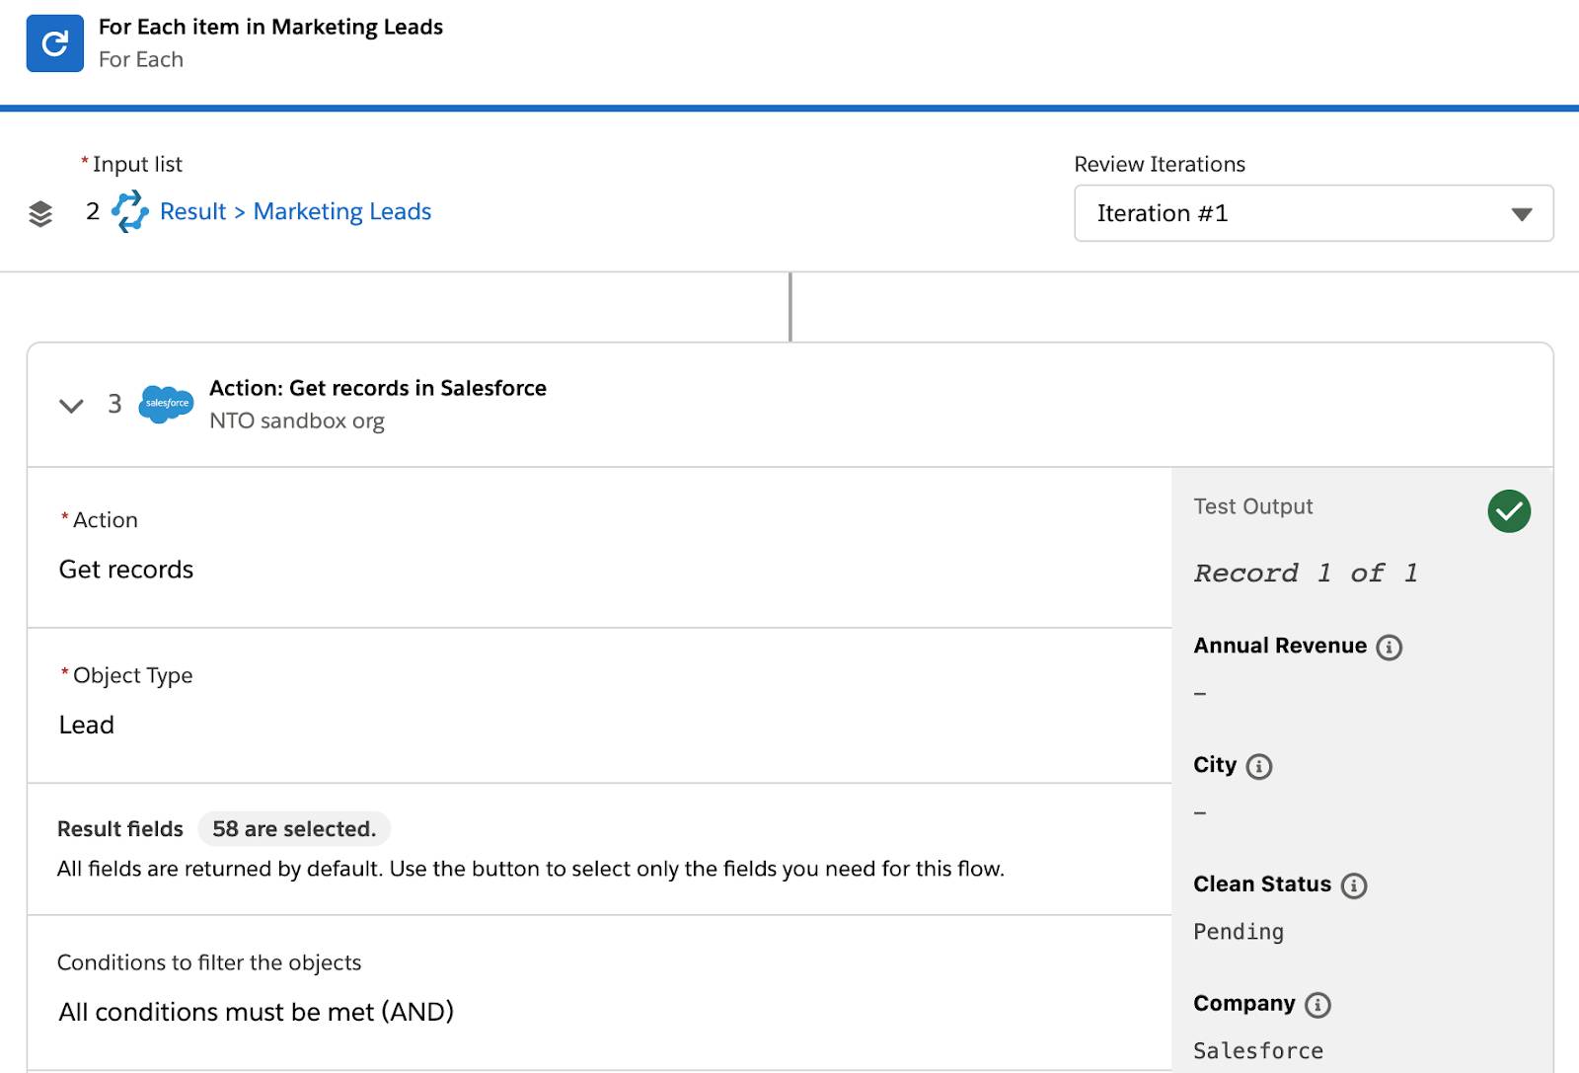Click All conditions must be met (AND)
Screen dimensions: 1579x1073
pyautogui.click(x=257, y=1012)
